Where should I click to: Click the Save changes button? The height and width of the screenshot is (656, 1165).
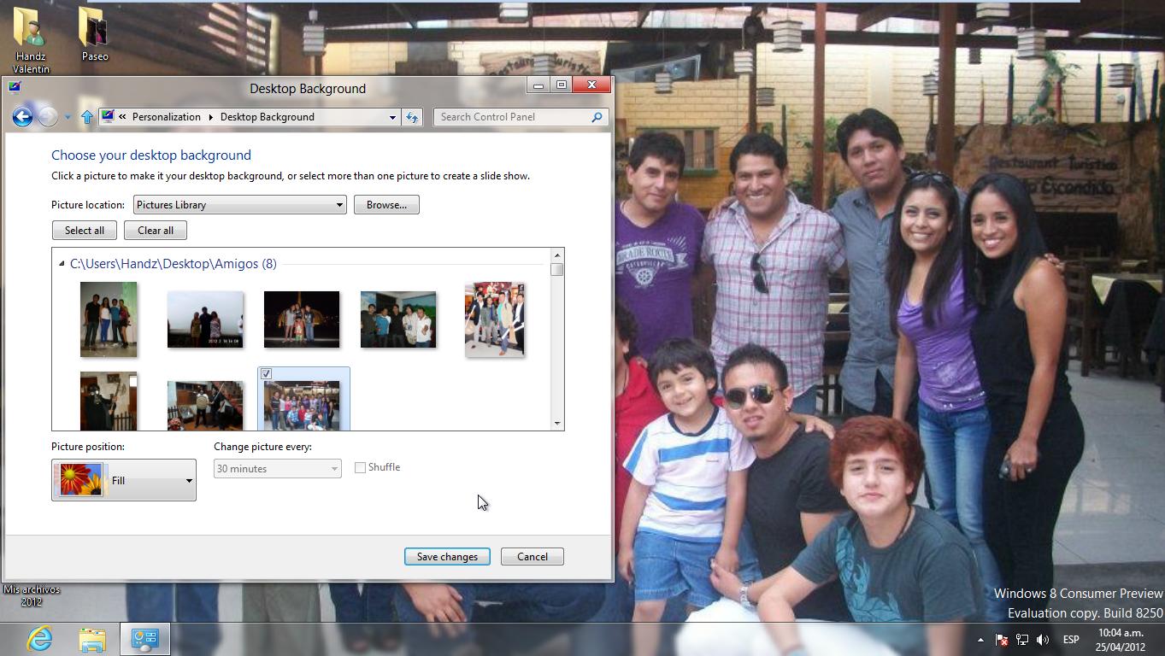447,557
